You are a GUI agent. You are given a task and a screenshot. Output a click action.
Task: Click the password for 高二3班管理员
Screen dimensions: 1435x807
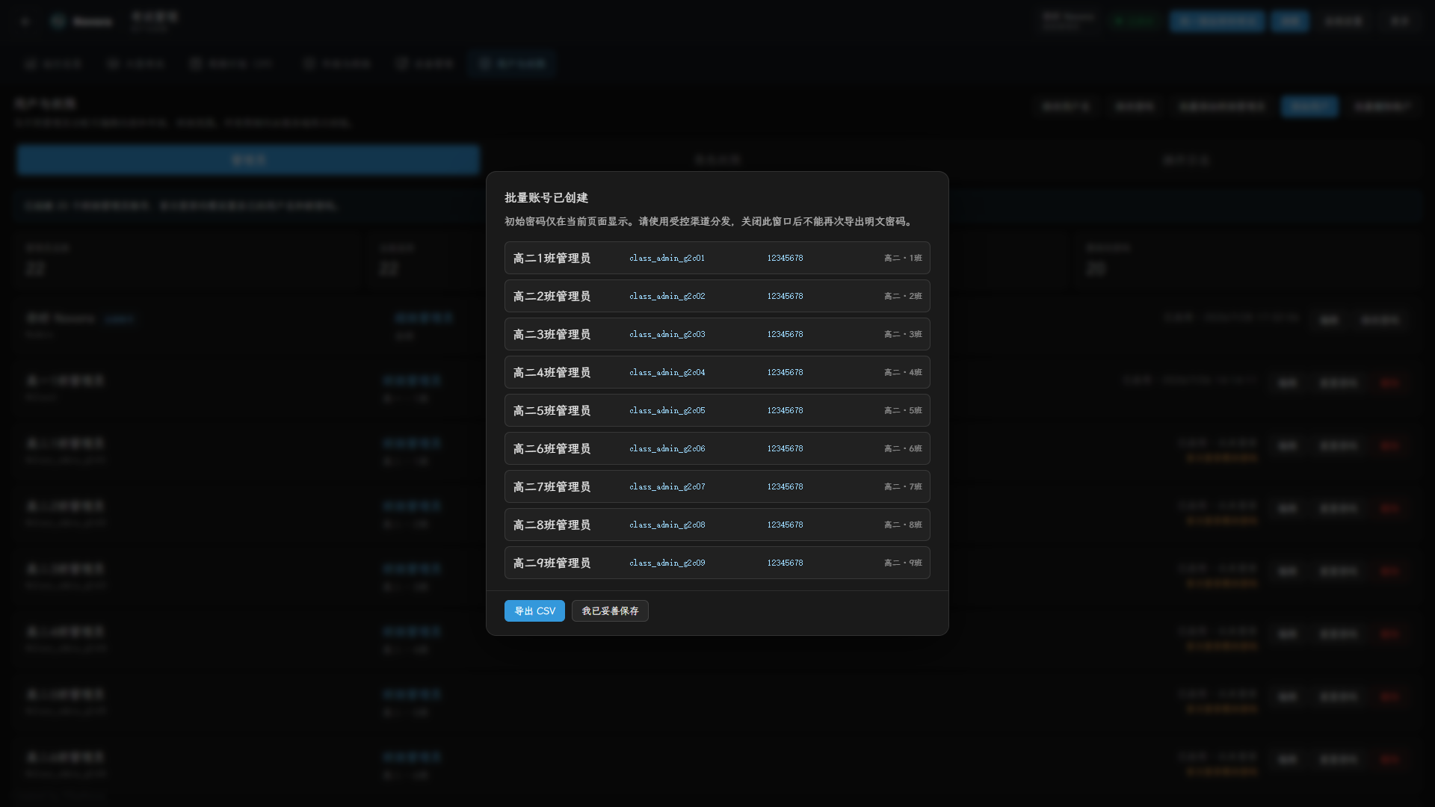[785, 334]
